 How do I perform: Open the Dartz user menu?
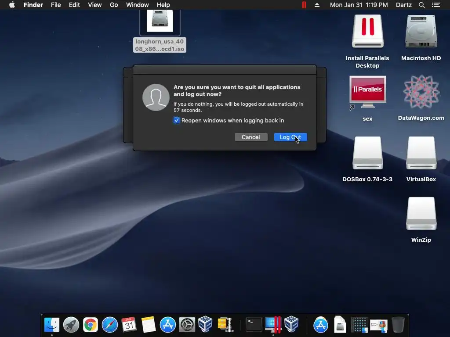[404, 5]
